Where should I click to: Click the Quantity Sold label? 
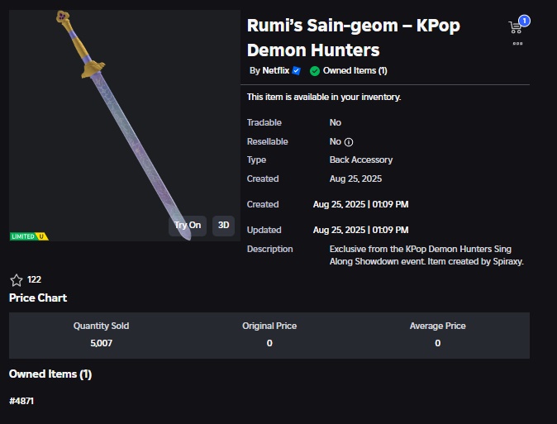(102, 326)
